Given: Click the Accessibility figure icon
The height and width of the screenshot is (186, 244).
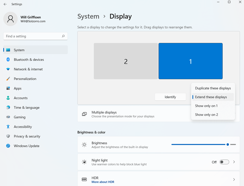Looking at the screenshot, I should (x=8, y=127).
